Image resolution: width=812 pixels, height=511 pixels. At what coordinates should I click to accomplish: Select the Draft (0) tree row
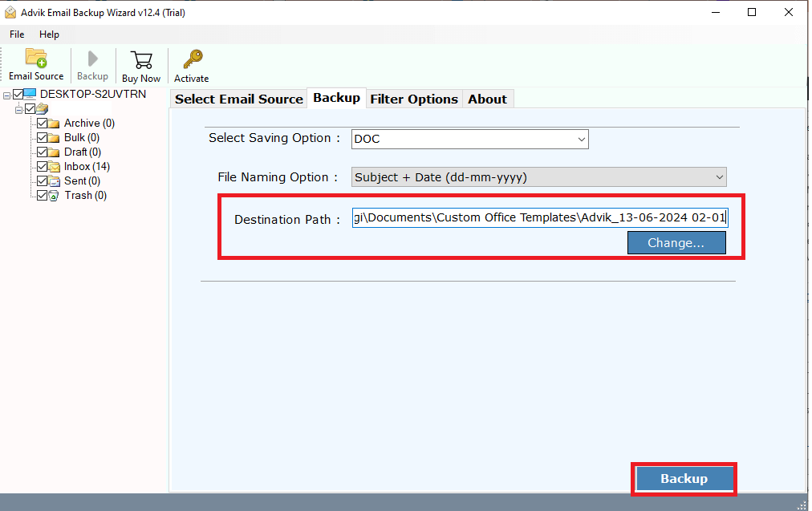click(83, 152)
